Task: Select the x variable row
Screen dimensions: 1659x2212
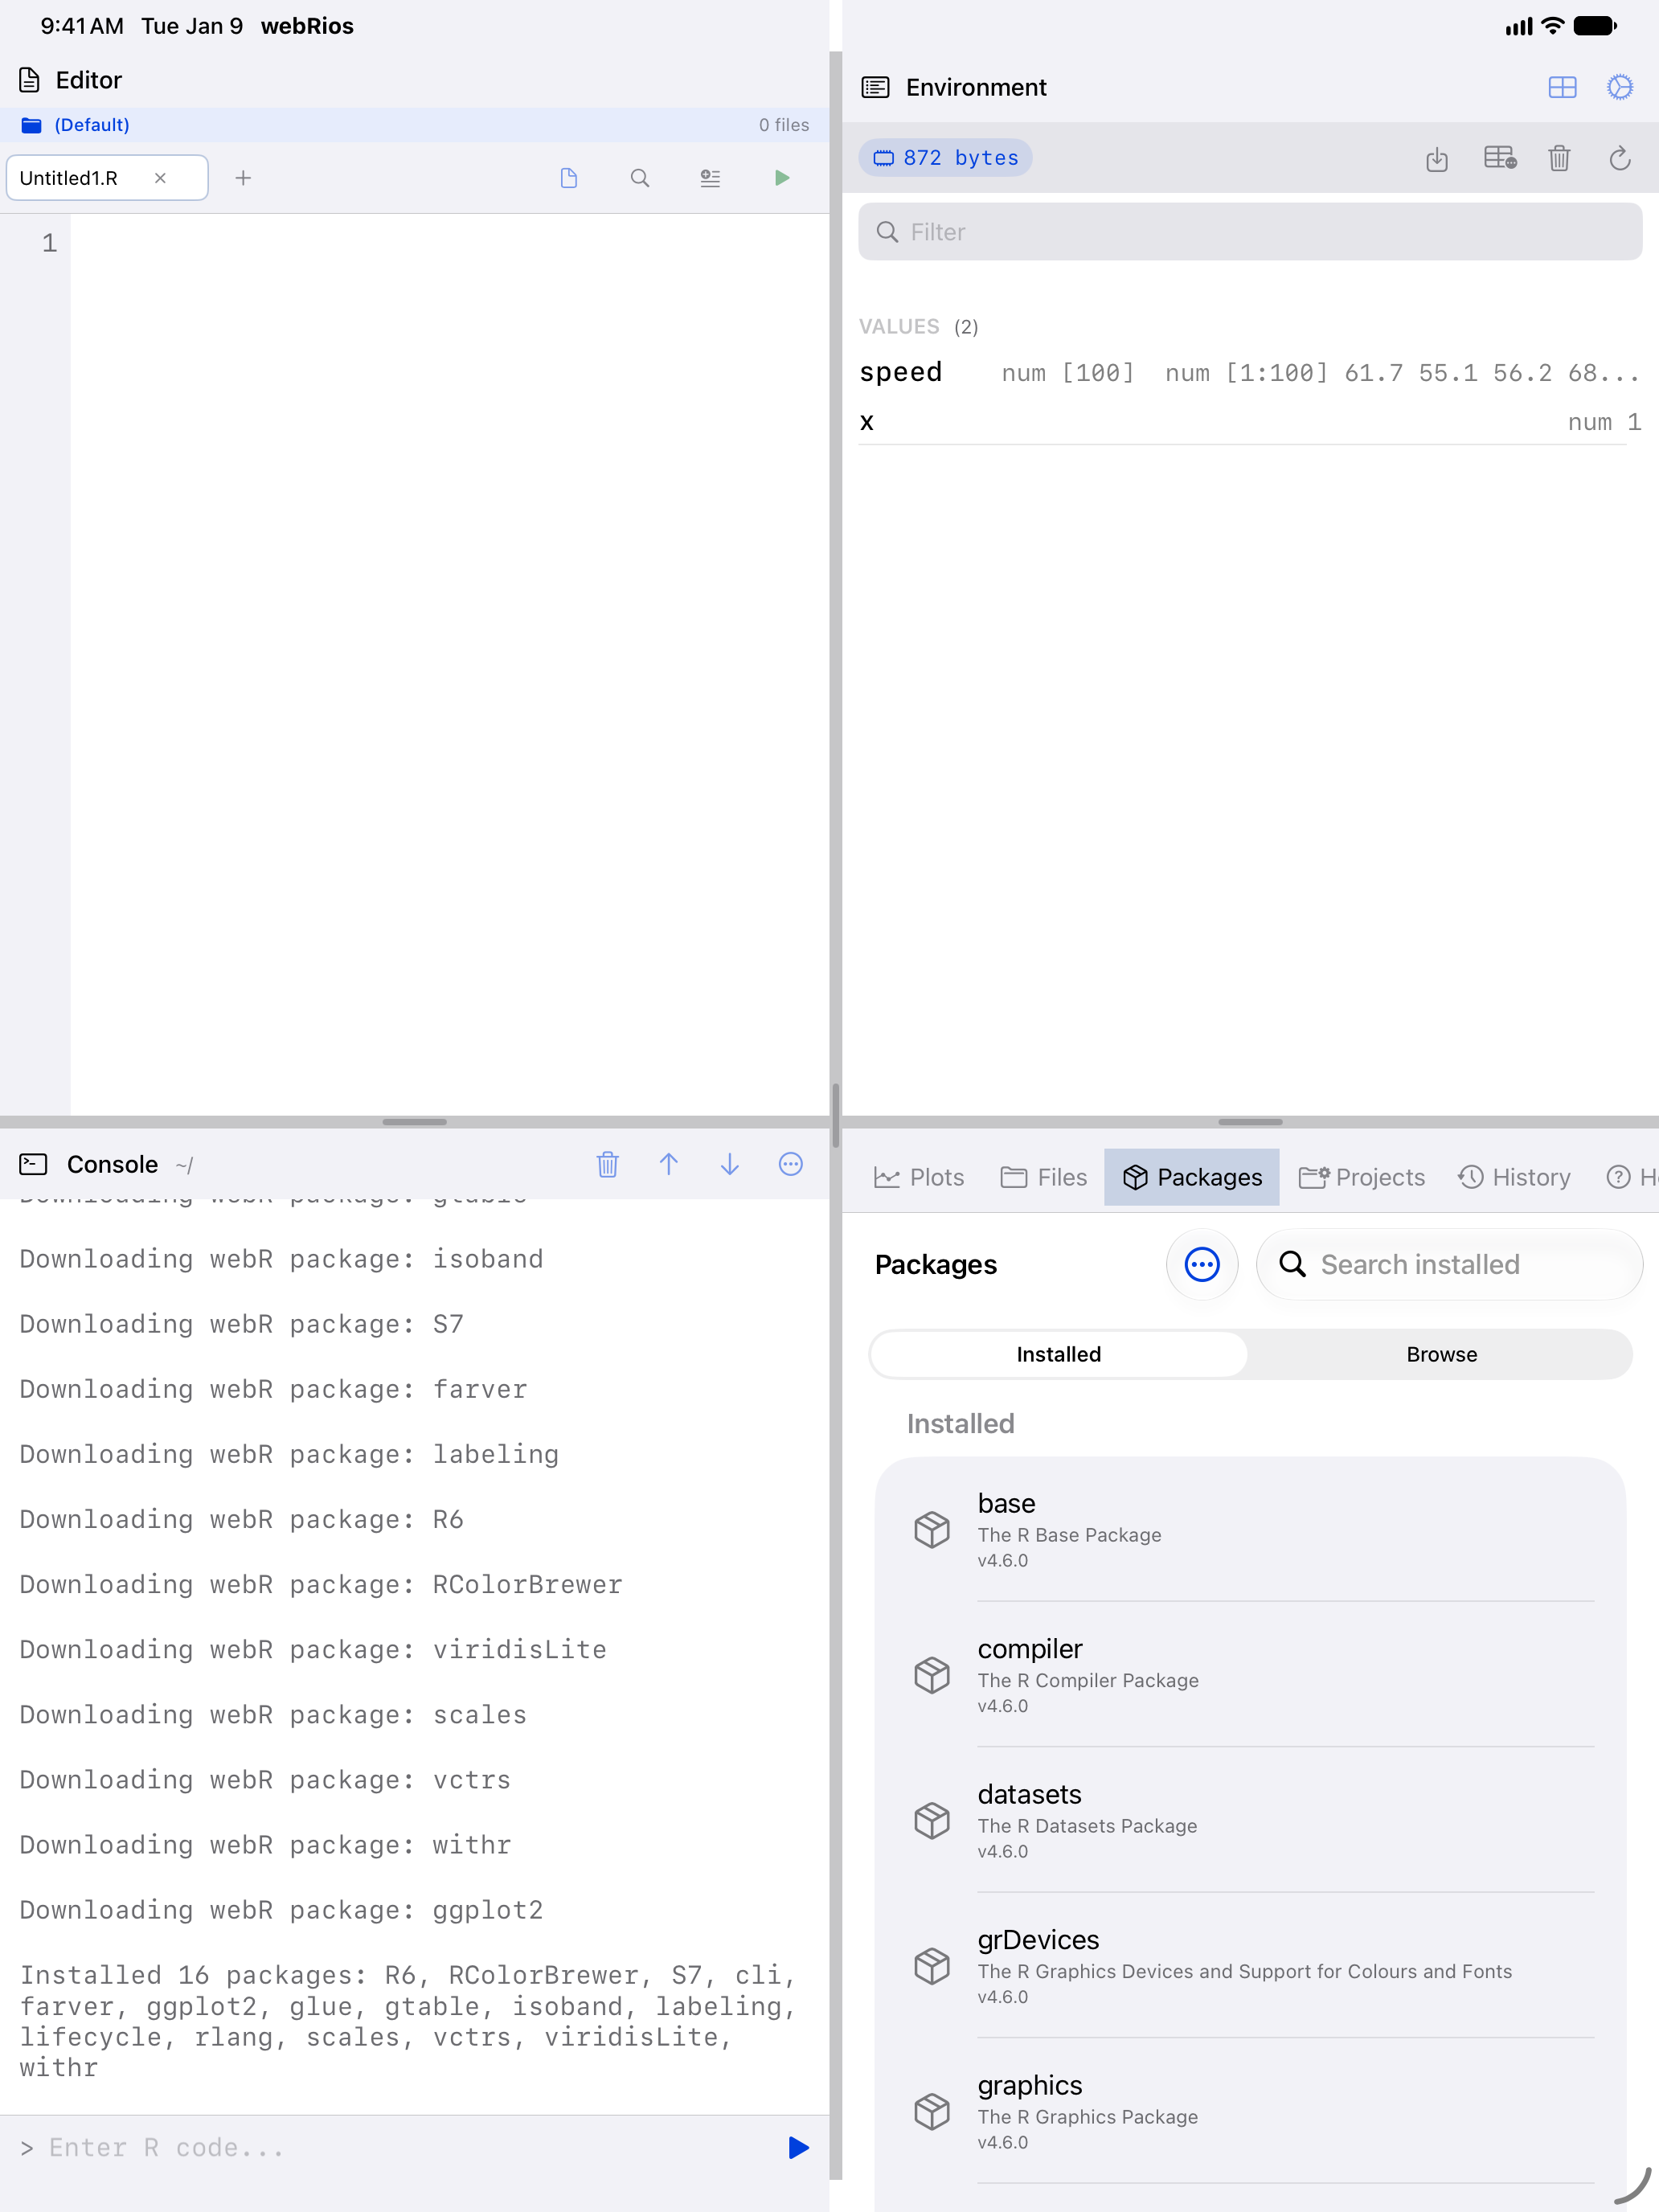Action: click(x=1250, y=422)
